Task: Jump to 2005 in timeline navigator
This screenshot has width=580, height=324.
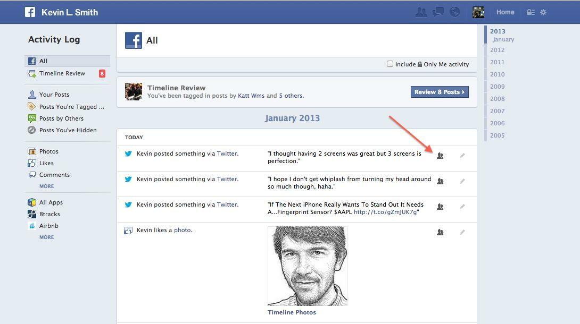Action: tap(497, 135)
